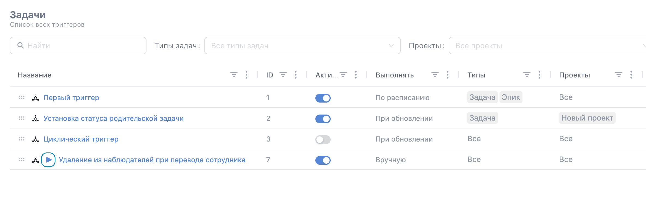Screen dimensions: 646x204
Task: Open the Все типы задач dropdown
Action: 302,46
